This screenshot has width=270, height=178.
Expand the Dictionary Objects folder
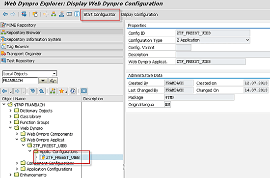10,111
